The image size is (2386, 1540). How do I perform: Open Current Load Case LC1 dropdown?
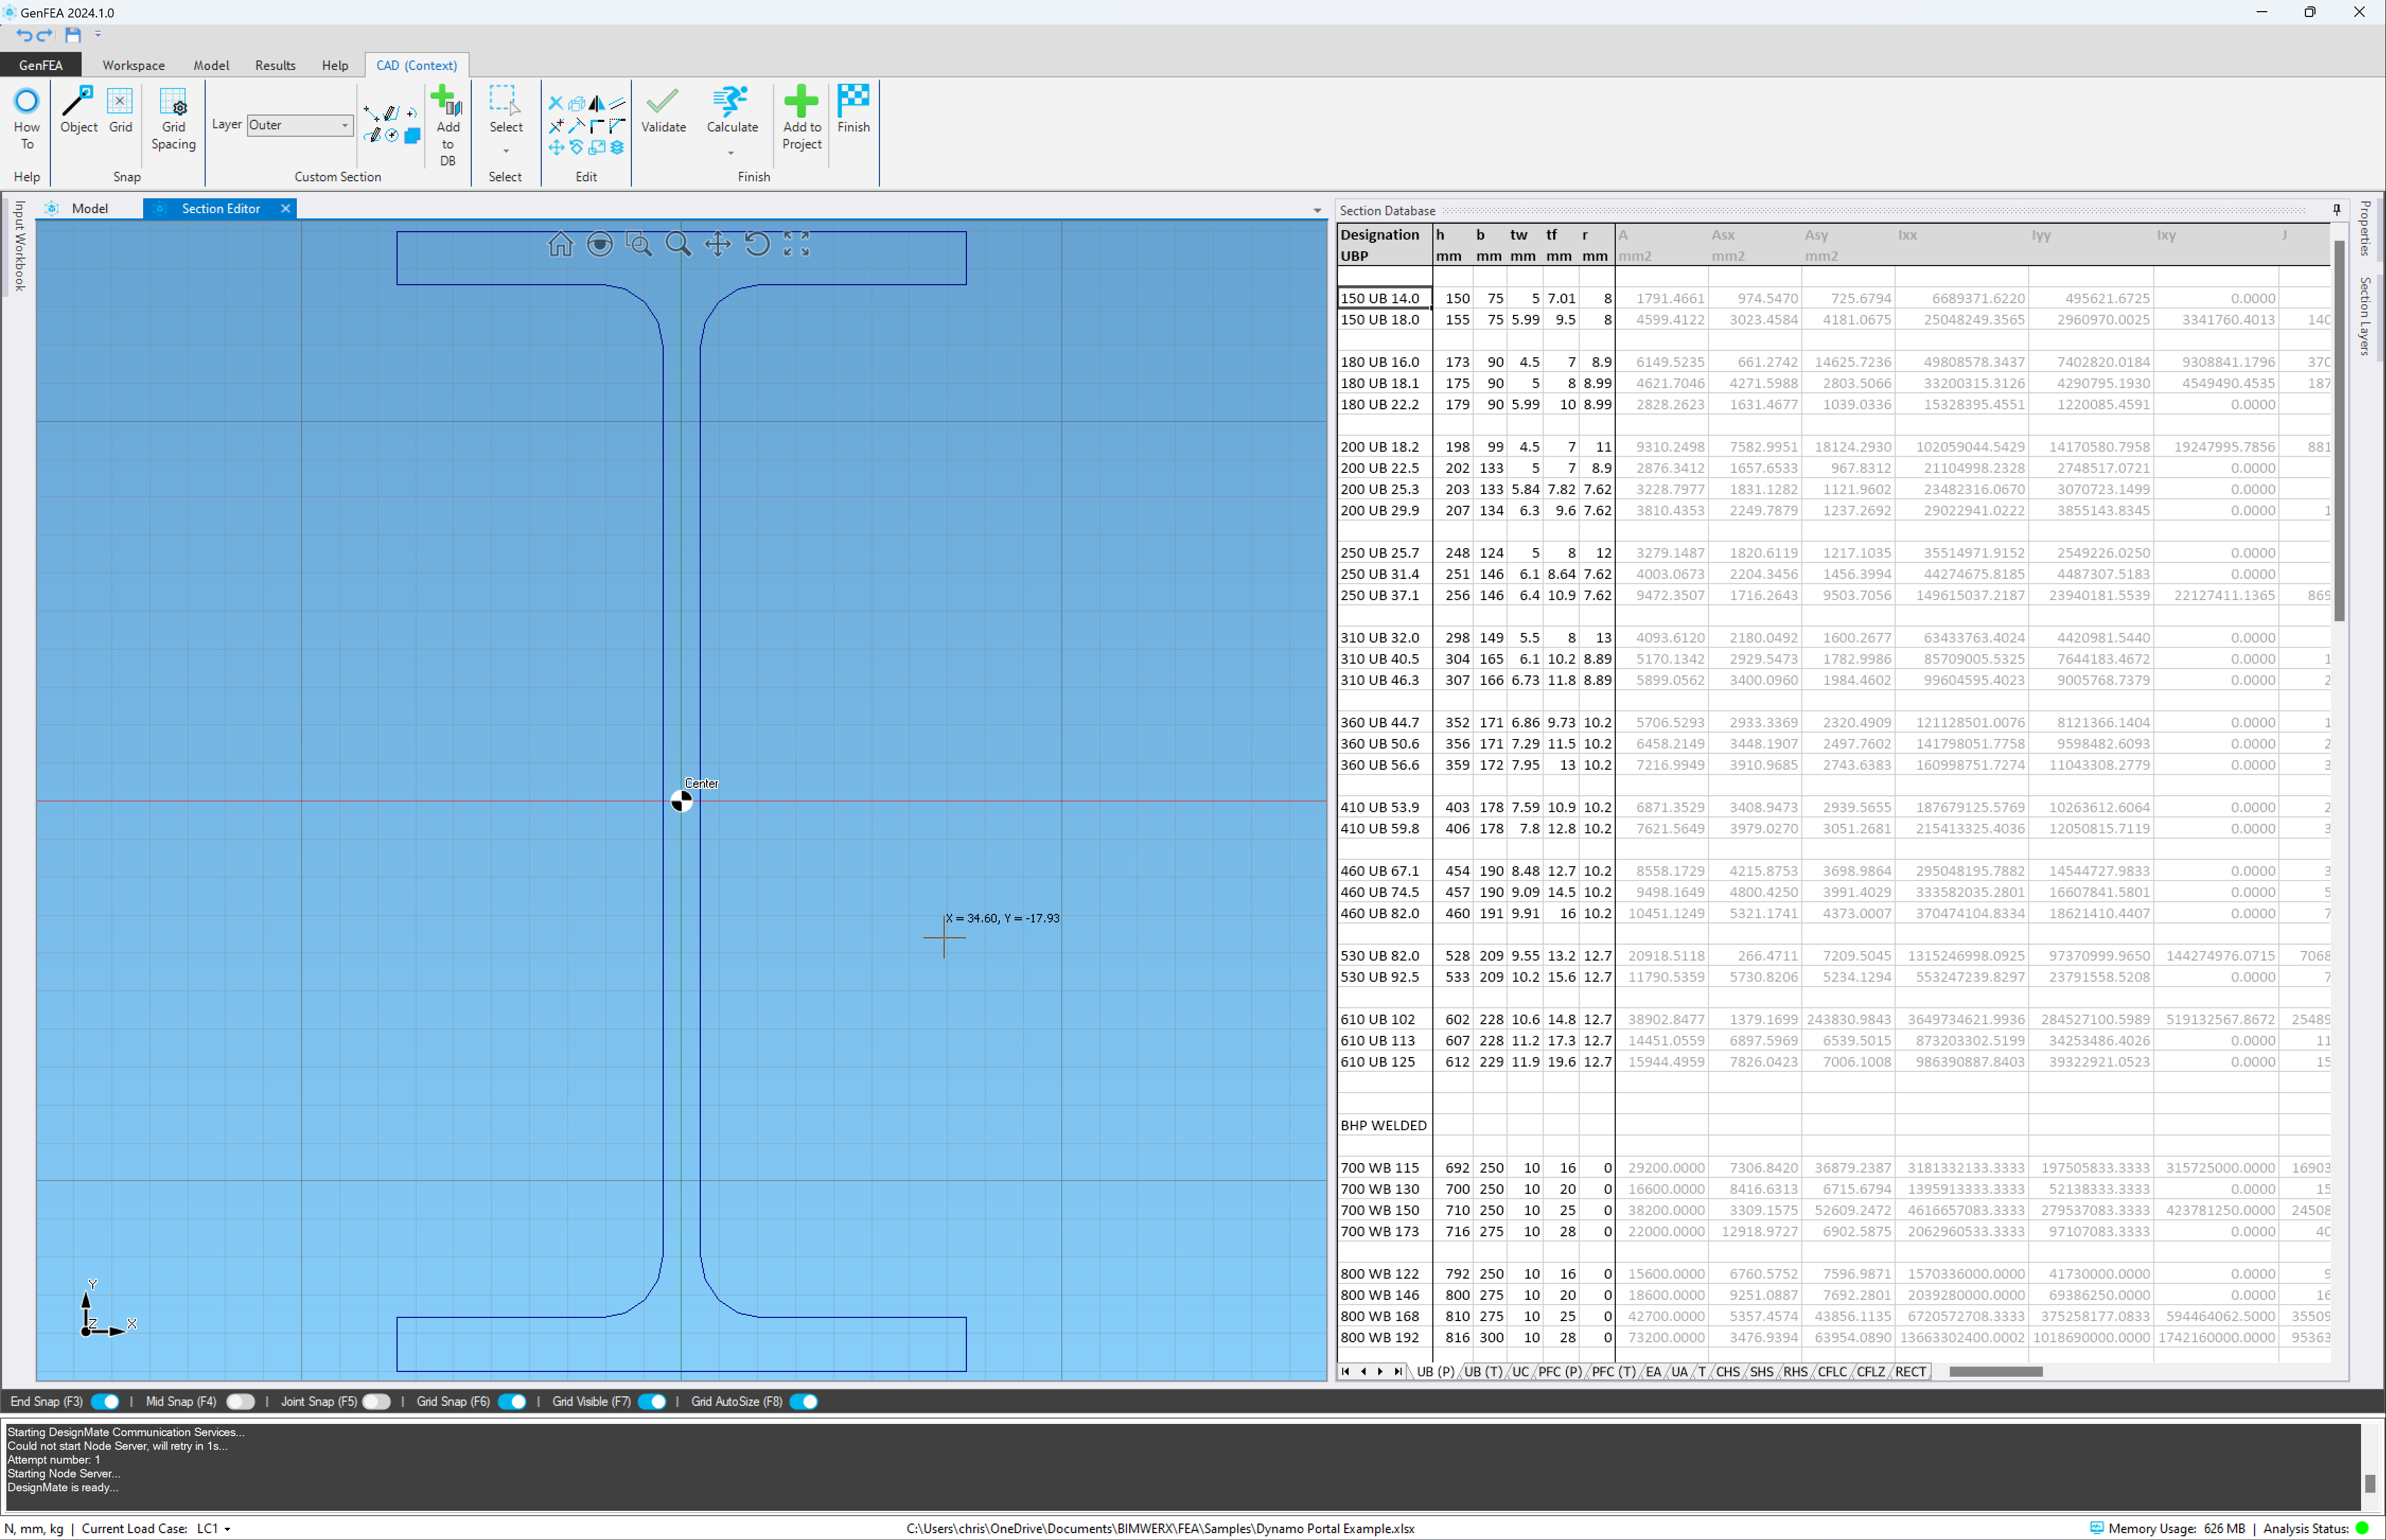pos(227,1529)
